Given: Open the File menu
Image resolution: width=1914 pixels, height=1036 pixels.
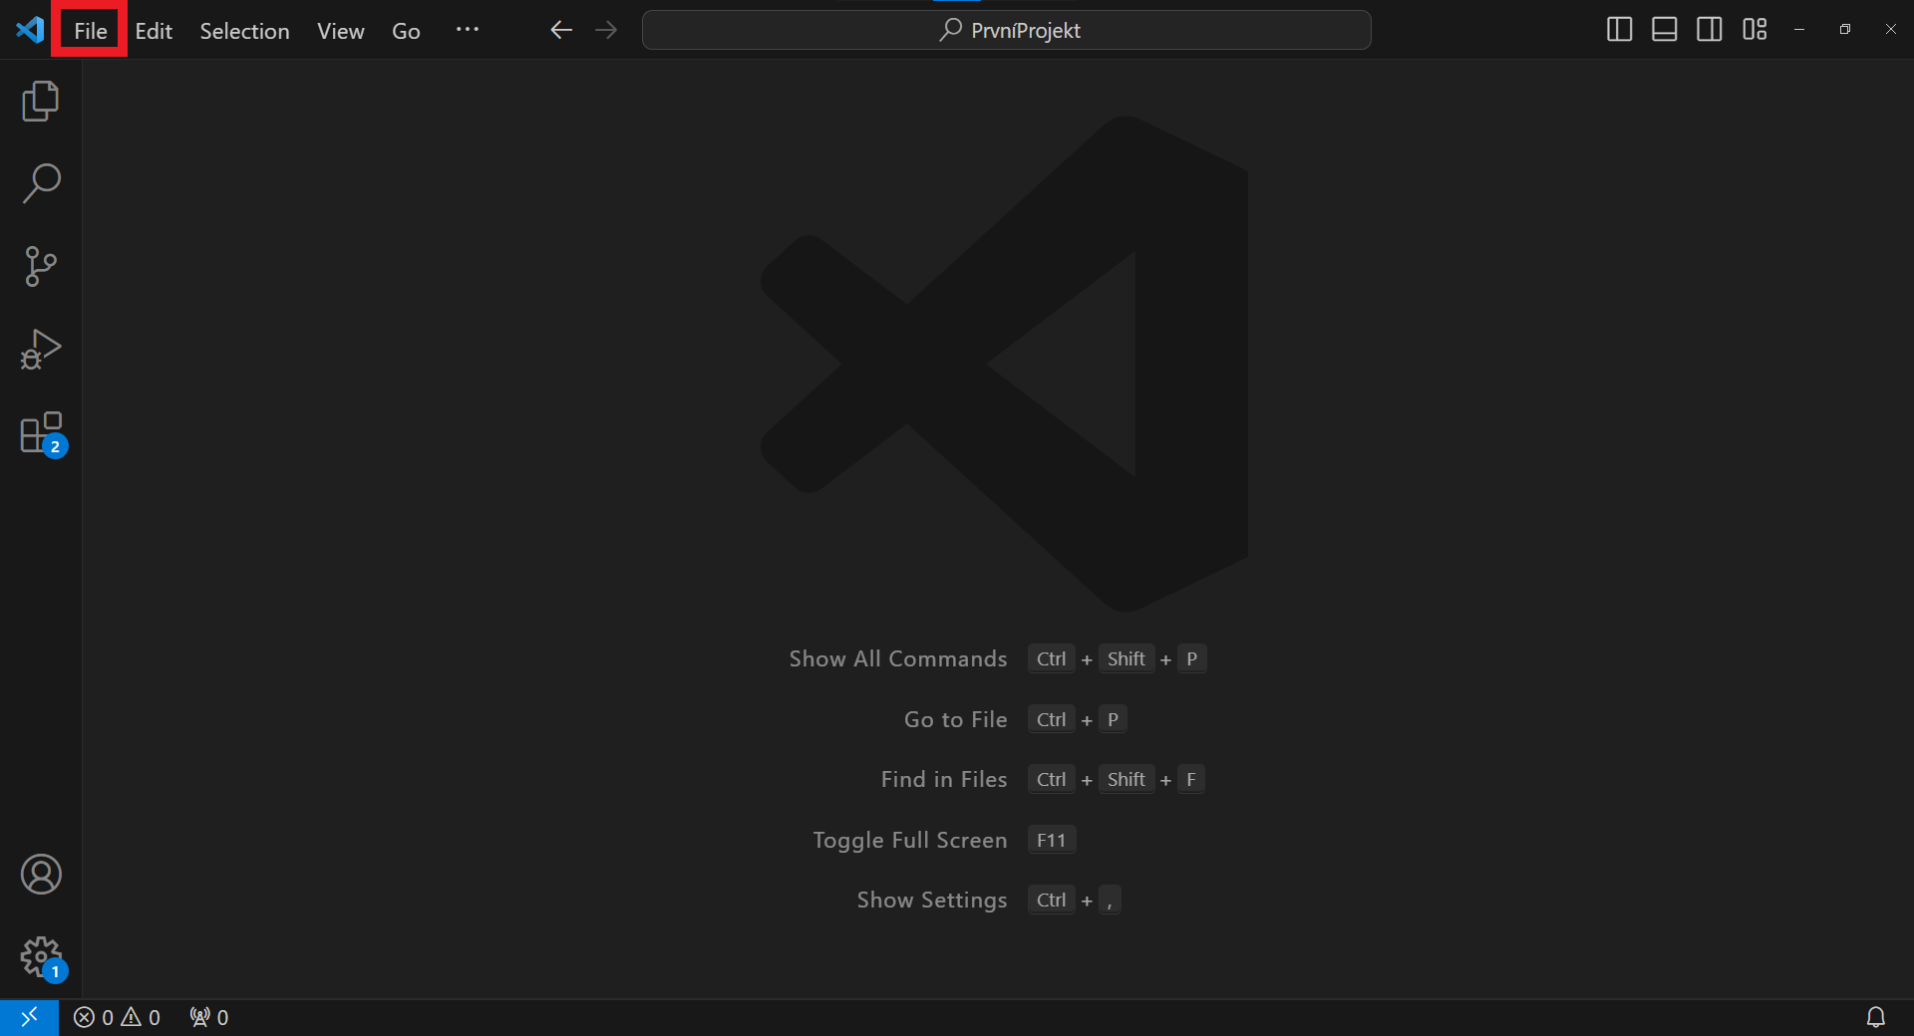Looking at the screenshot, I should coord(90,30).
